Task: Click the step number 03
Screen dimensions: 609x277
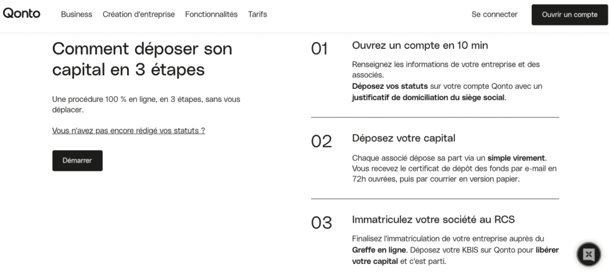Action: coord(322,223)
